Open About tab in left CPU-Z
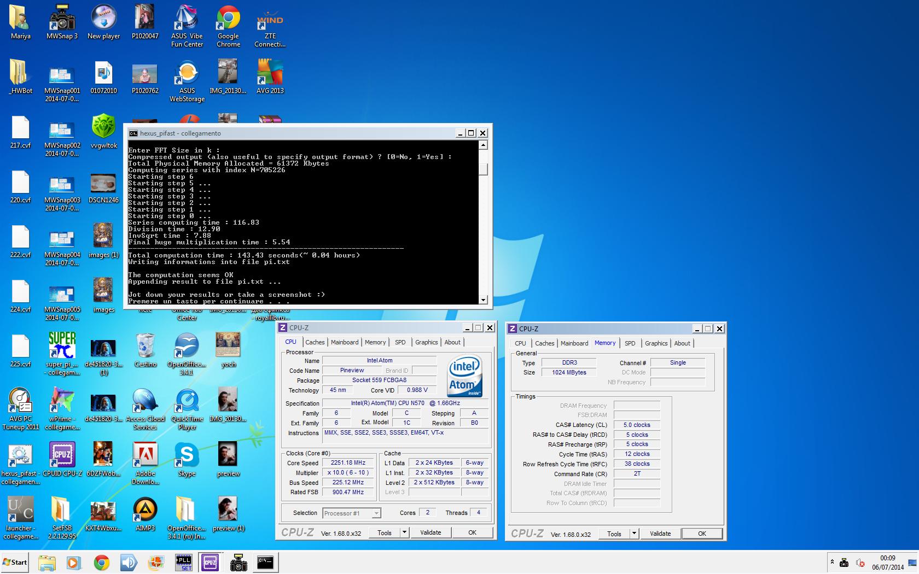 click(452, 342)
